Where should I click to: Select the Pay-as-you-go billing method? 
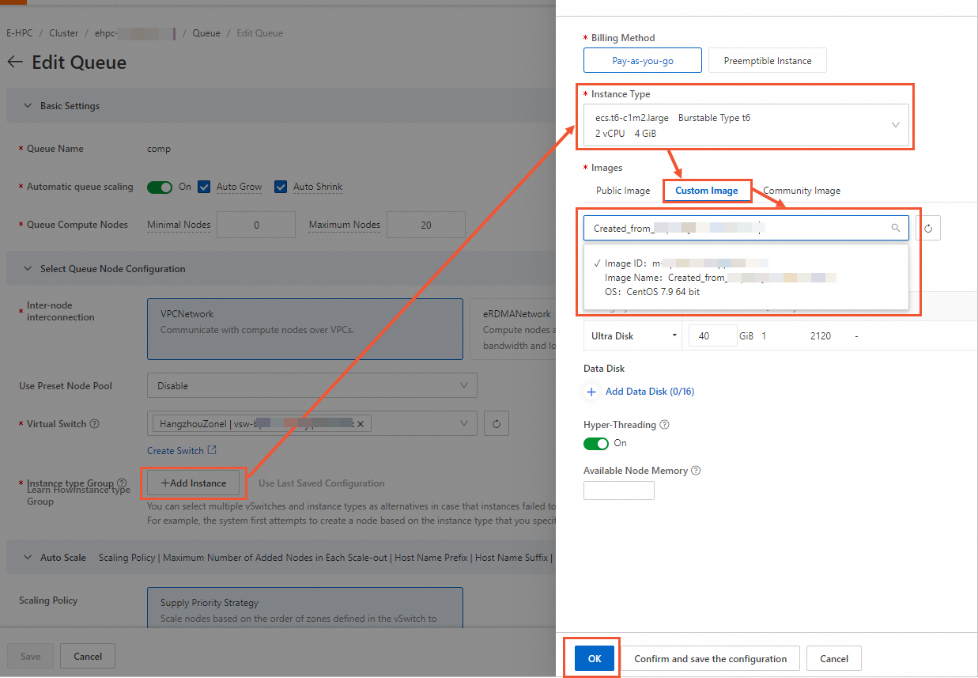click(x=643, y=61)
